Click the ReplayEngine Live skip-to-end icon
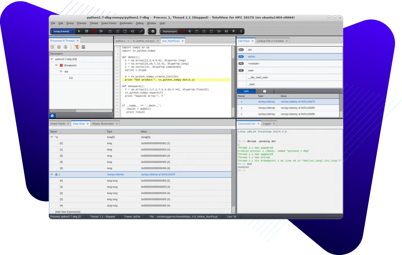402x255 pixels. (x=226, y=31)
